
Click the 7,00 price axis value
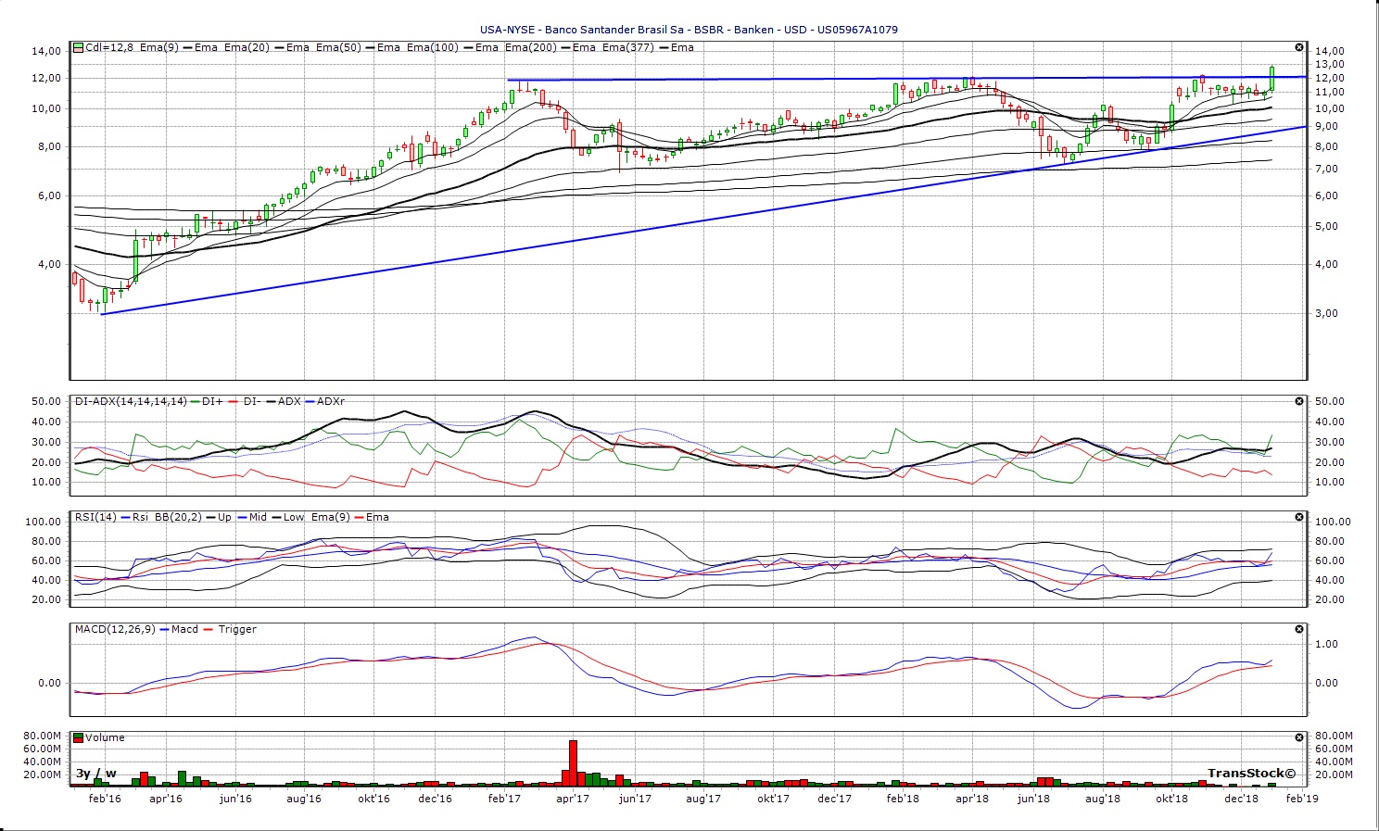pos(1326,170)
